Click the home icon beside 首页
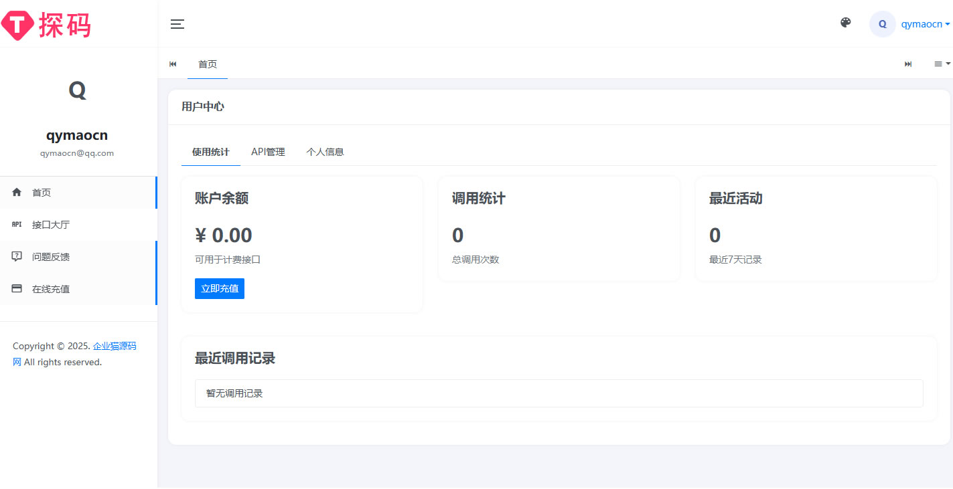Viewport: 953px width, 489px height. (17, 193)
